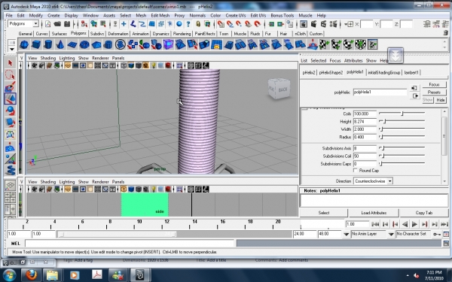
Task: Click the Presets button
Action: 434,92
